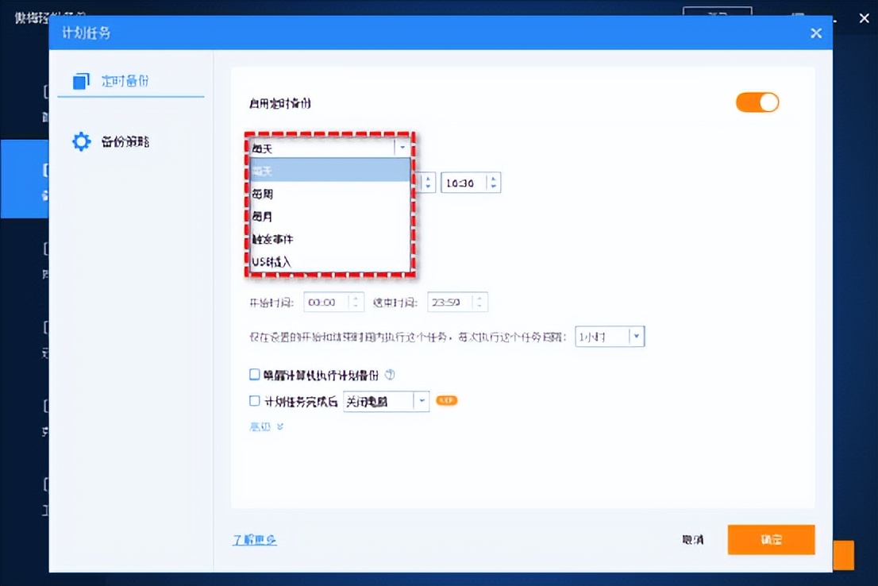Viewport: 878px width, 586px height.
Task: Open the help tooltip beside wake computer option
Action: click(x=390, y=374)
